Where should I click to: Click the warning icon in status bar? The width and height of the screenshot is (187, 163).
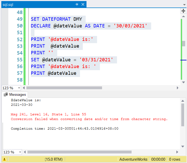click(4, 159)
